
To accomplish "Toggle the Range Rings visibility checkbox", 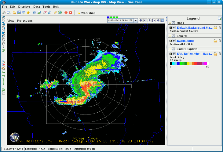I will (x=174, y=41).
